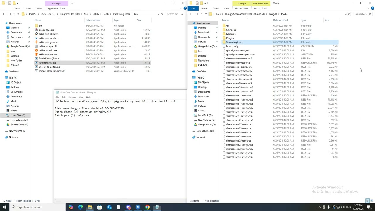Switch Media window to large icons view
The width and height of the screenshot is (375, 211).
click(x=372, y=201)
